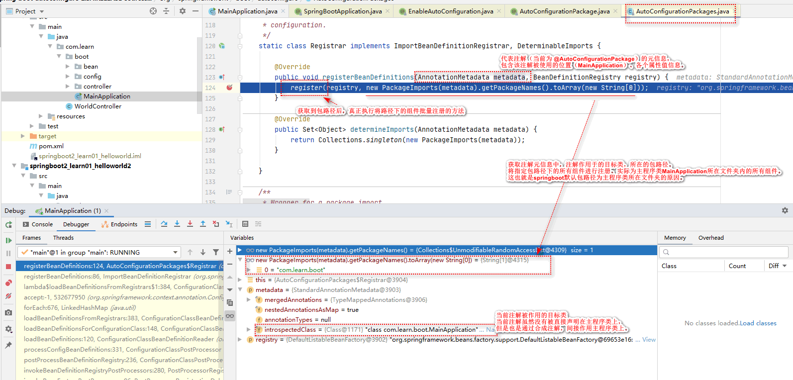
Task: Expand the mergedAnnotations field
Action: [x=249, y=299]
